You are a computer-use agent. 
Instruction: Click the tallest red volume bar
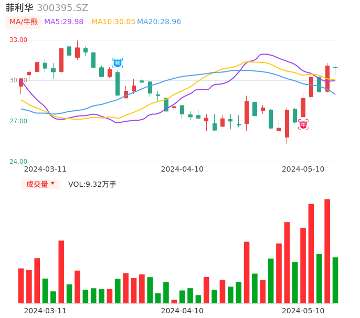[x=327, y=251]
